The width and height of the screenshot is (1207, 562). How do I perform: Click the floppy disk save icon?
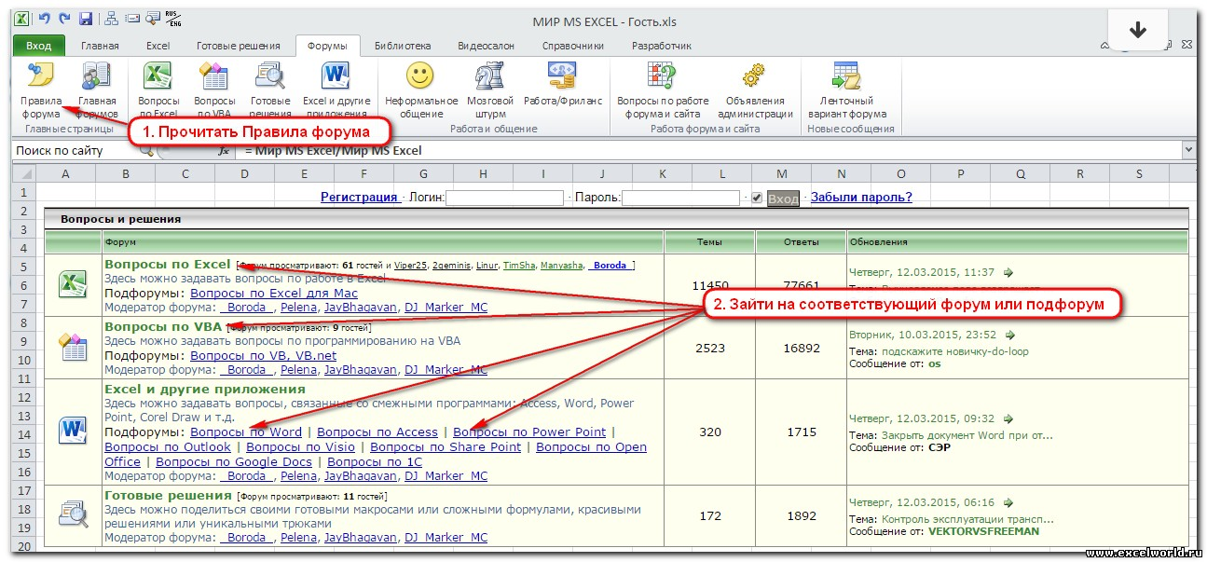coord(86,19)
